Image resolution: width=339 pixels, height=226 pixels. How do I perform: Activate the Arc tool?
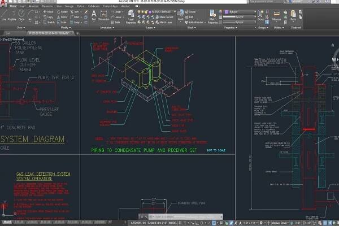tap(32, 14)
